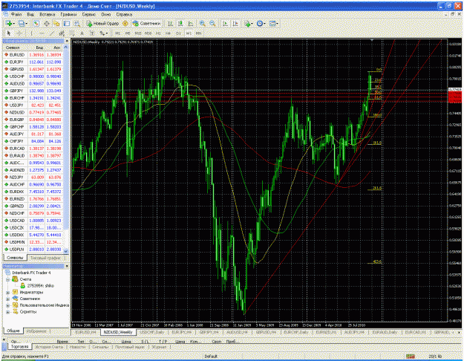Select the cursor arrow tool

(x=9, y=33)
